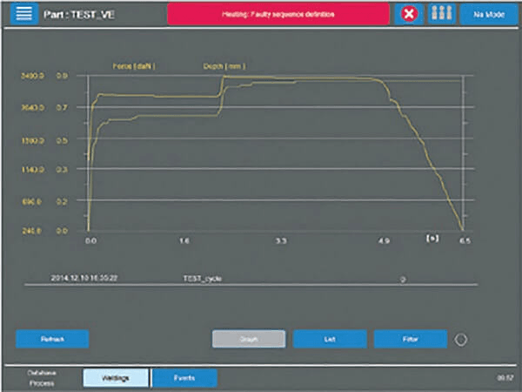Click the Refresh button
Image resolution: width=522 pixels, height=392 pixels.
pyautogui.click(x=52, y=339)
